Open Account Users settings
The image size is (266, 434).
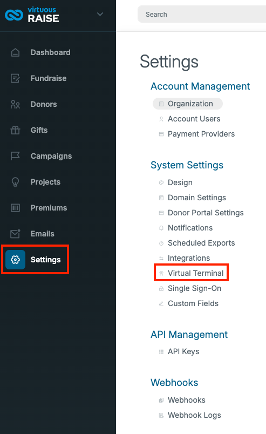[x=194, y=119]
